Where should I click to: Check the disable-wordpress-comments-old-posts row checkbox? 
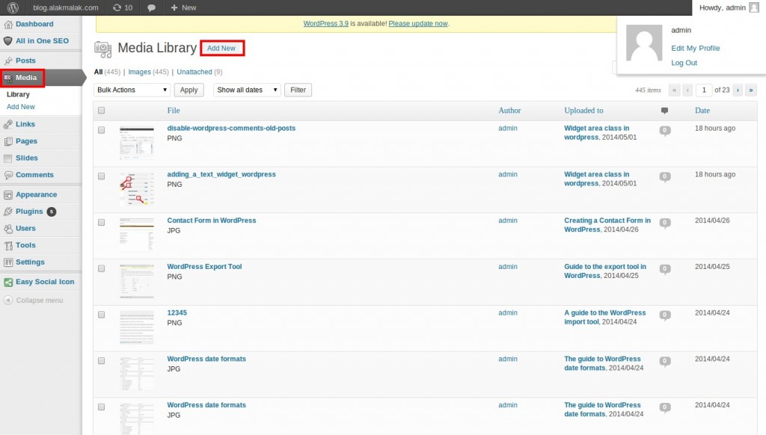pos(101,130)
